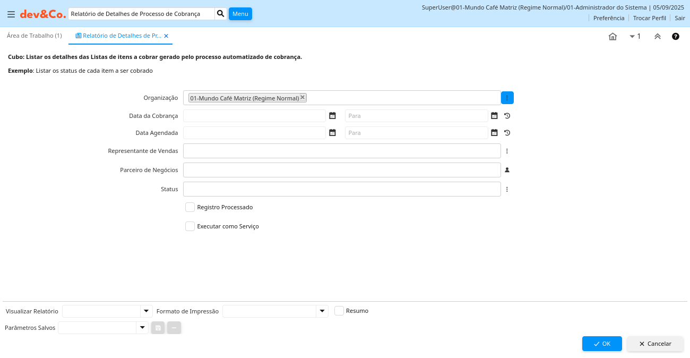Check the Resumo checkbox
The width and height of the screenshot is (690, 358).
pyautogui.click(x=339, y=311)
